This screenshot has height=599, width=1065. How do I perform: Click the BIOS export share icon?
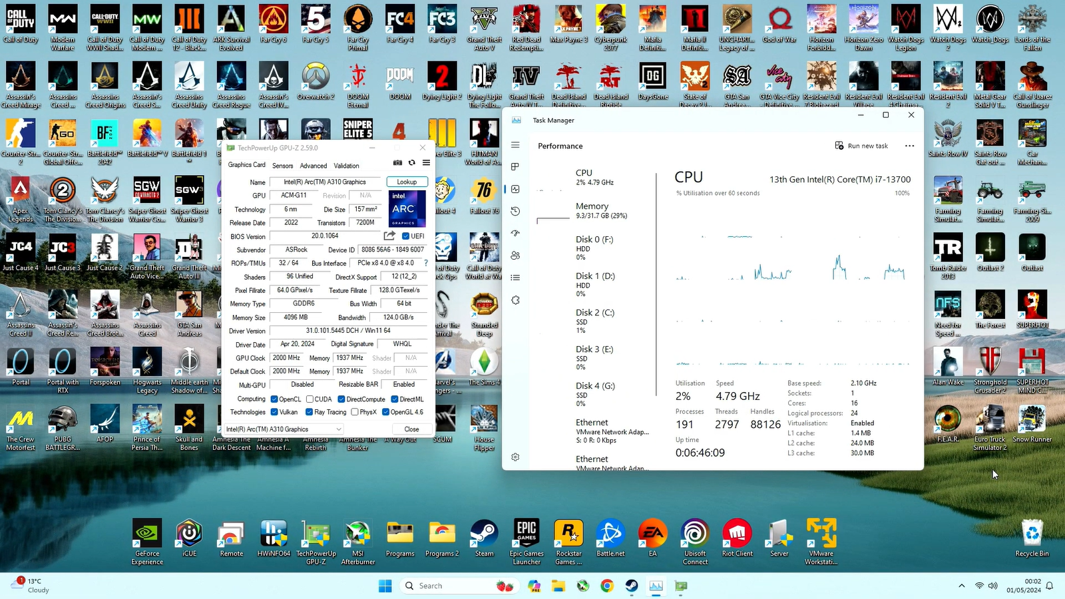click(x=389, y=236)
